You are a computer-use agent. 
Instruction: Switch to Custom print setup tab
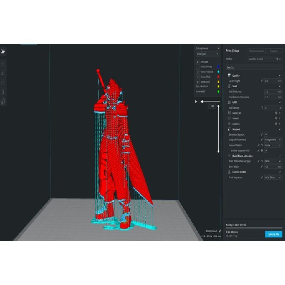click(274, 51)
